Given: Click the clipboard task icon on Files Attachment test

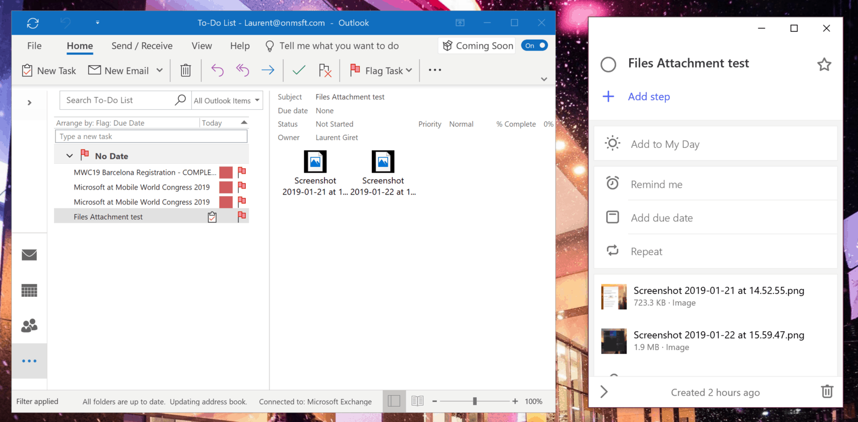Looking at the screenshot, I should [x=212, y=217].
